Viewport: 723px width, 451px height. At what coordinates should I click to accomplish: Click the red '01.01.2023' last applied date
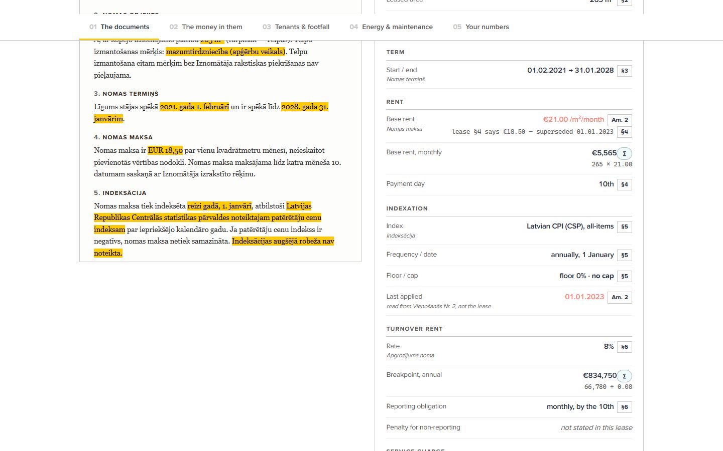[x=584, y=297]
